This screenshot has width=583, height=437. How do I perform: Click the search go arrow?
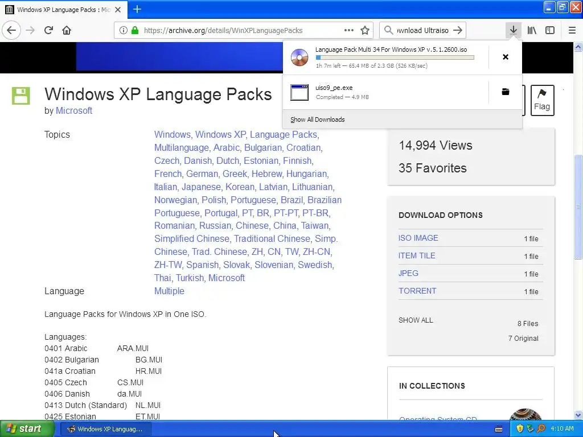pos(458,31)
